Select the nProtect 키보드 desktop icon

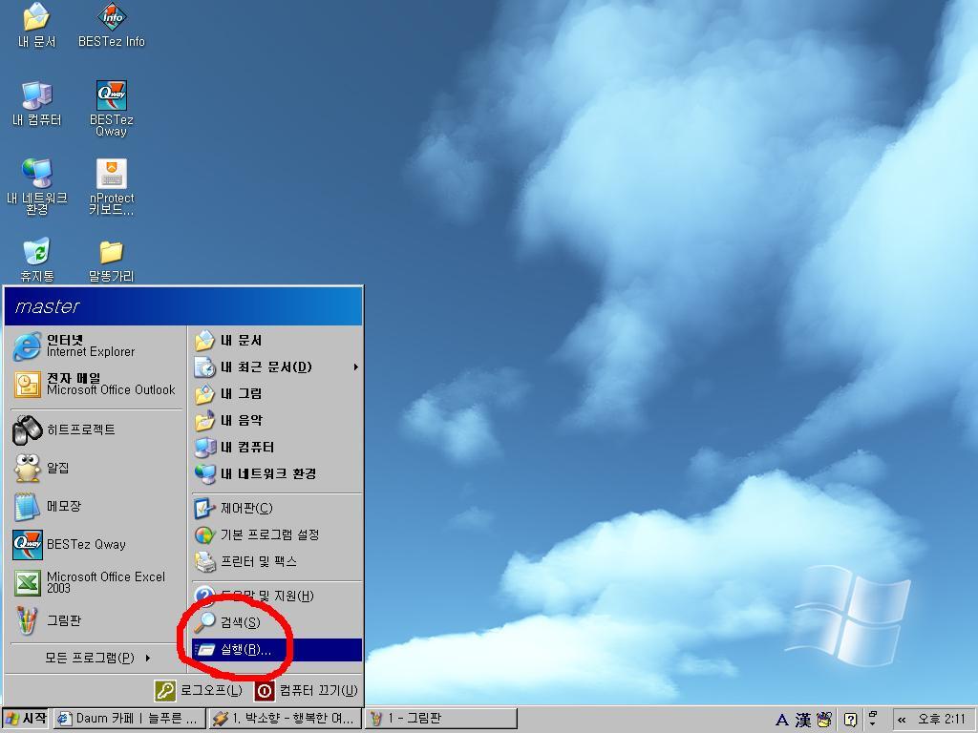(x=111, y=186)
